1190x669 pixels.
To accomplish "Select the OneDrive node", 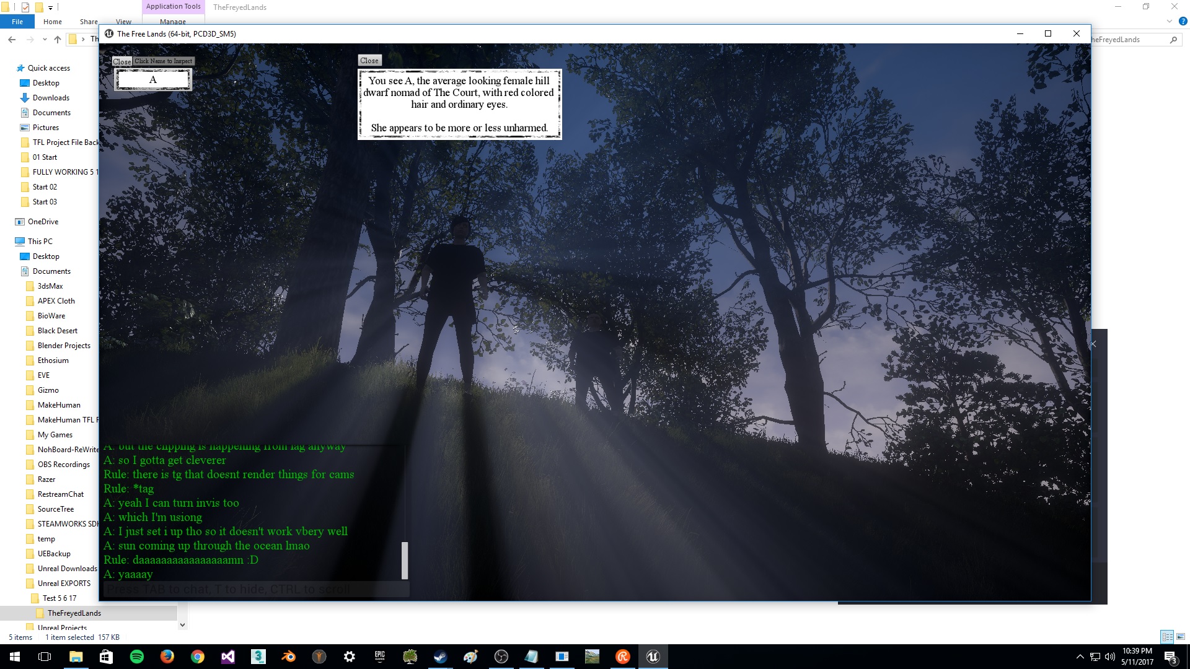I will pos(43,222).
